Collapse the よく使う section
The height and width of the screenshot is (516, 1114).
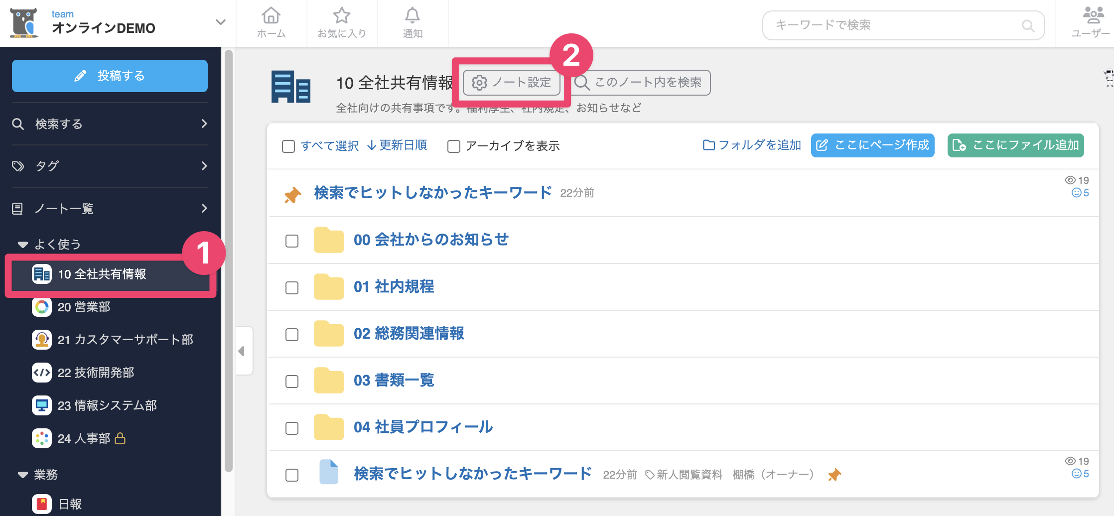click(22, 244)
